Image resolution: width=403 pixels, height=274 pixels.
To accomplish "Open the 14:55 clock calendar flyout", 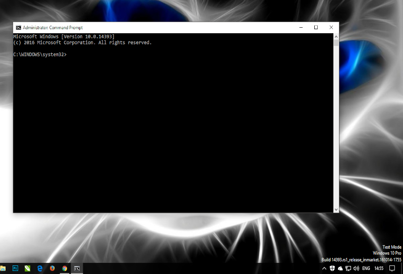I will point(379,268).
